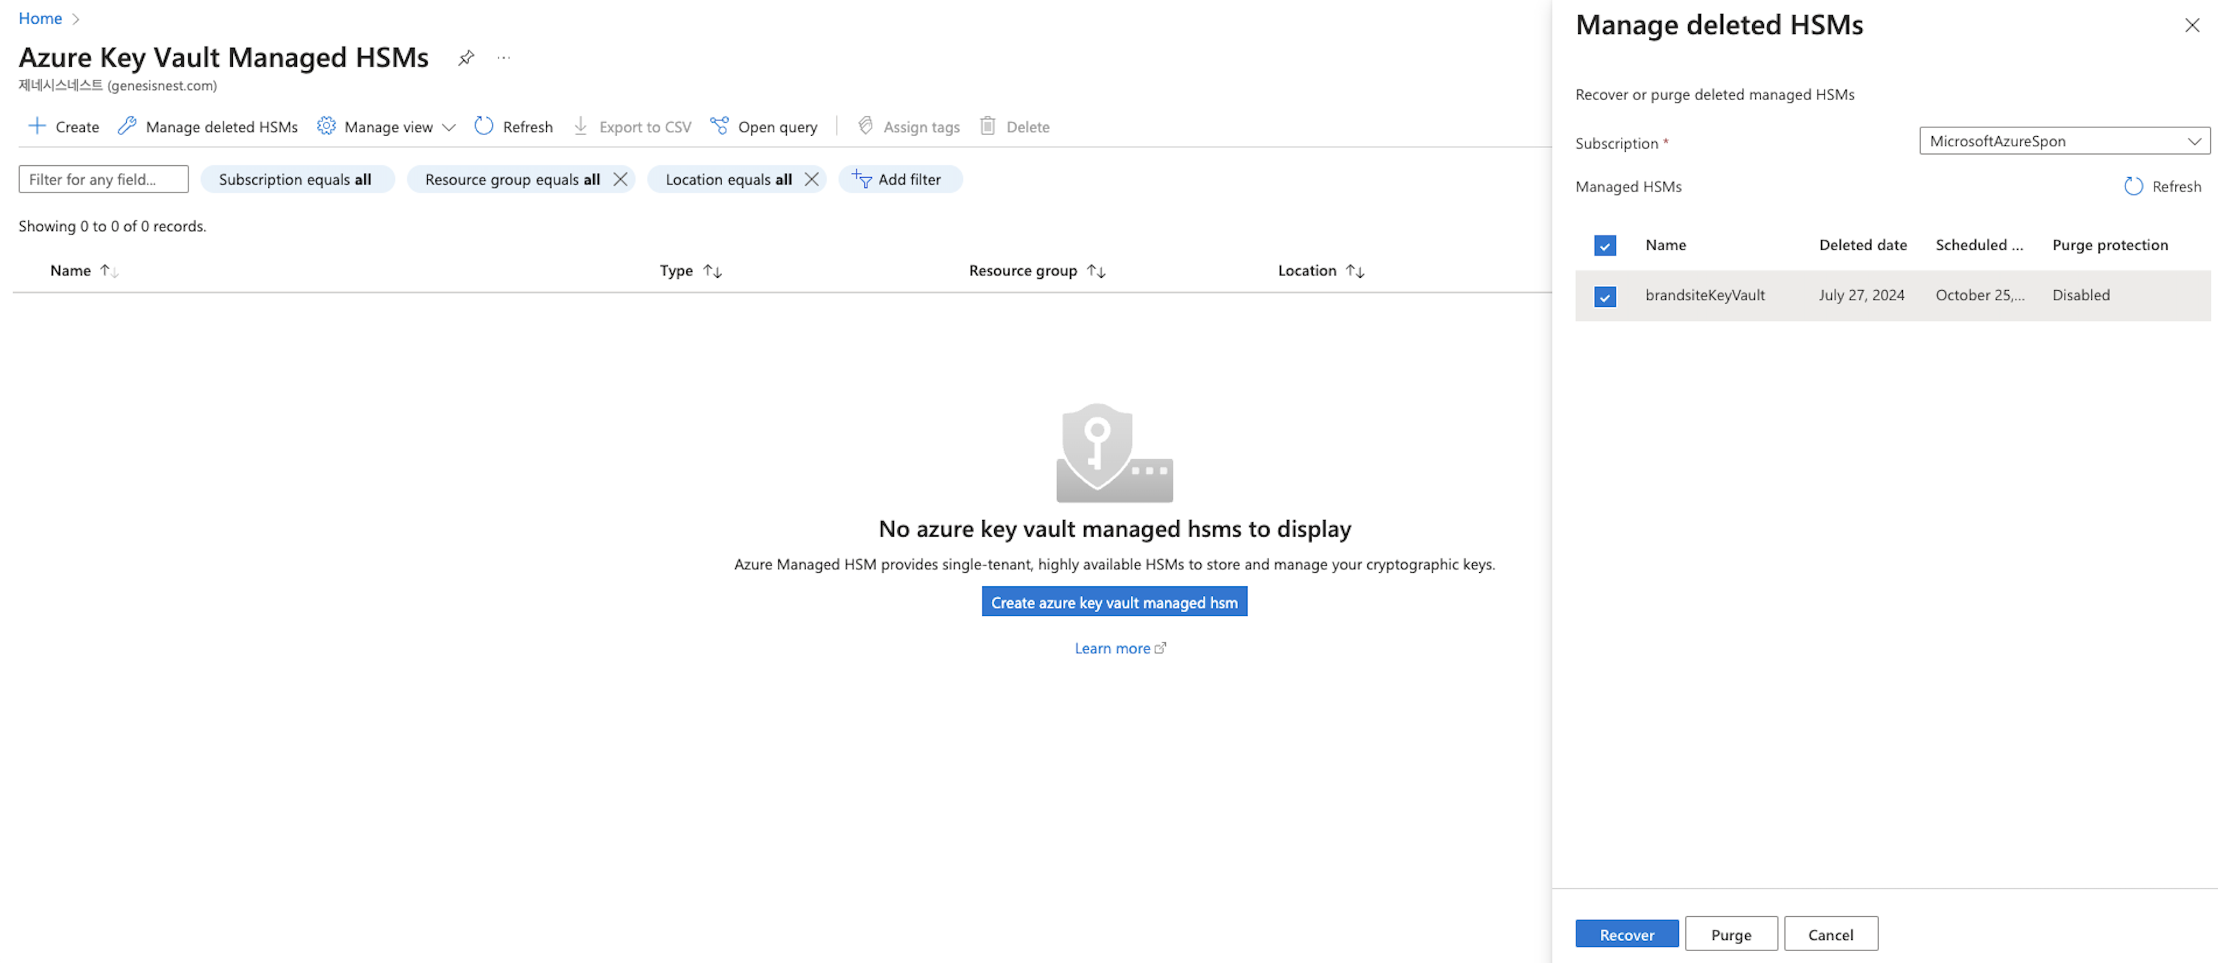Click Manage deleted HSMs toolbar label
This screenshot has height=963, width=2218.
coord(222,127)
